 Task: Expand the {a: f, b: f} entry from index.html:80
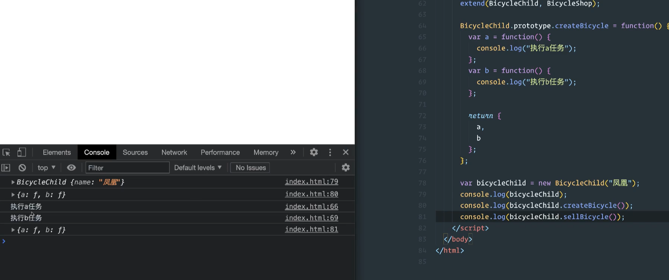(13, 195)
